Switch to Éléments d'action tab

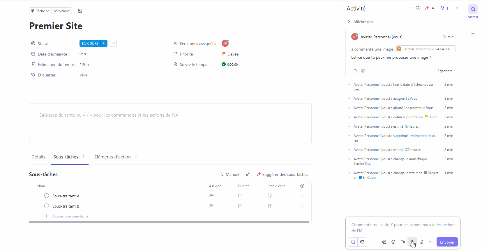click(x=116, y=157)
